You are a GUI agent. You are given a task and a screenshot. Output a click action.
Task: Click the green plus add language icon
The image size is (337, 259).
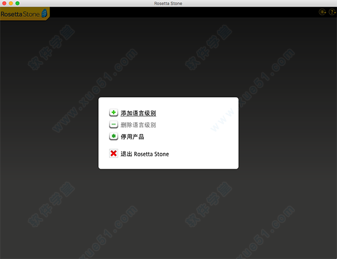113,113
